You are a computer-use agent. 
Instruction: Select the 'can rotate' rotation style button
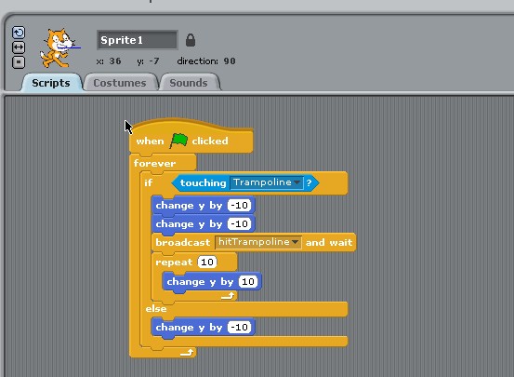click(19, 33)
